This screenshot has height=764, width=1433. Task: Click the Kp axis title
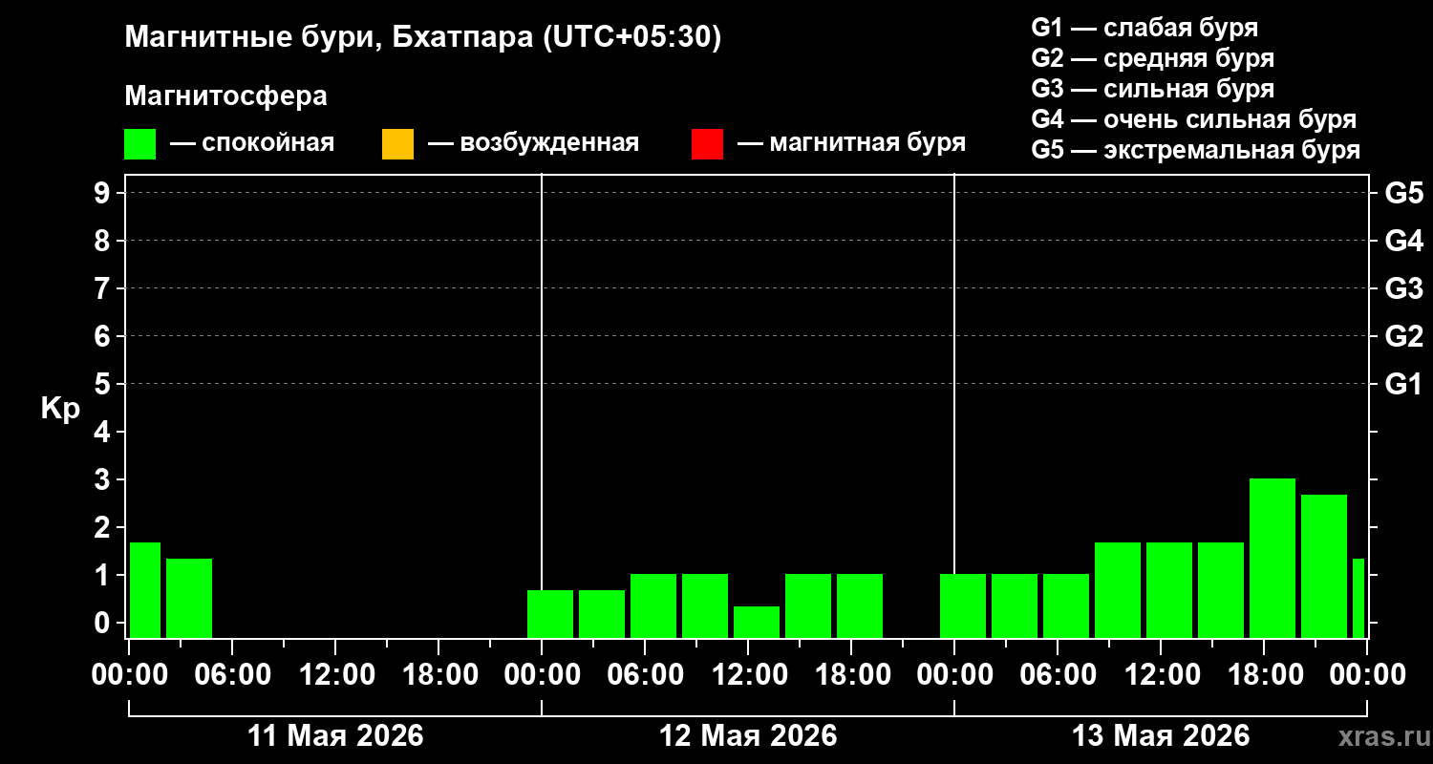tap(60, 409)
